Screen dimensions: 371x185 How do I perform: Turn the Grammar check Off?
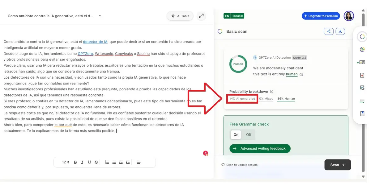(249, 135)
